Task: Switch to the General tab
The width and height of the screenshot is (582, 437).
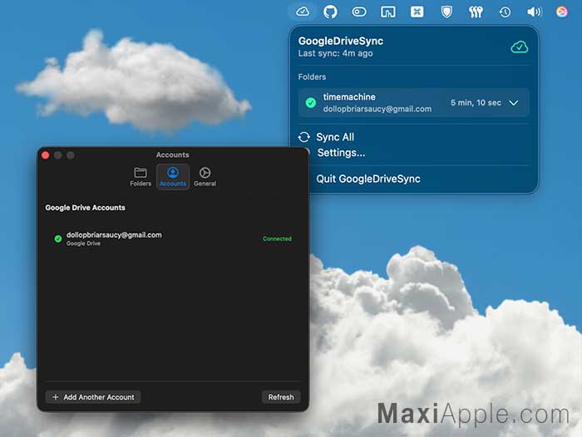Action: tap(205, 177)
